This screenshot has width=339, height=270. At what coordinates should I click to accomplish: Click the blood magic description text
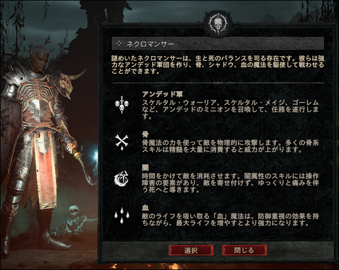point(230,220)
